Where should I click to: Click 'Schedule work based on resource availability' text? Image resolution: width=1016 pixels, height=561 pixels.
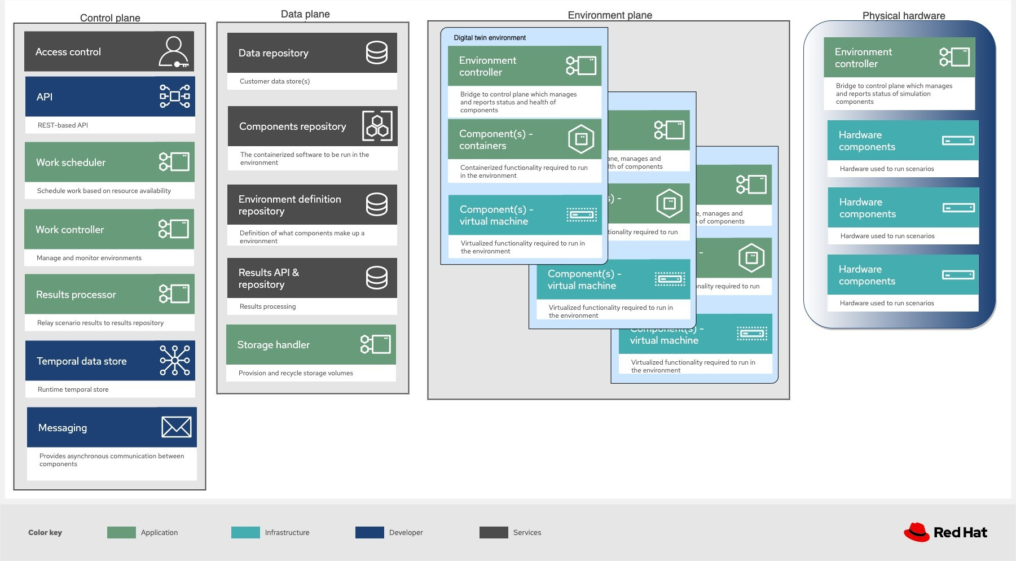click(104, 191)
